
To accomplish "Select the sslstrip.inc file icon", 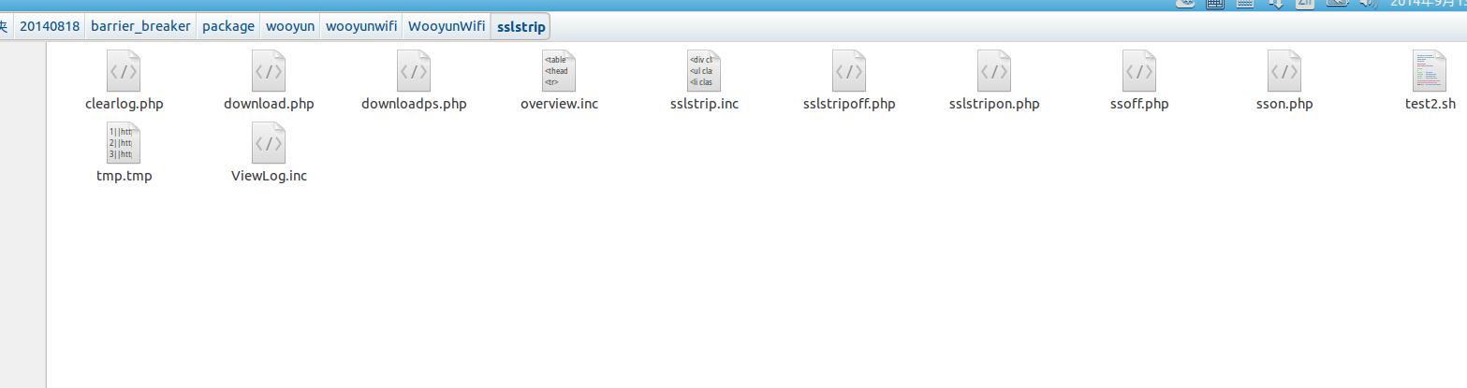I will [704, 71].
